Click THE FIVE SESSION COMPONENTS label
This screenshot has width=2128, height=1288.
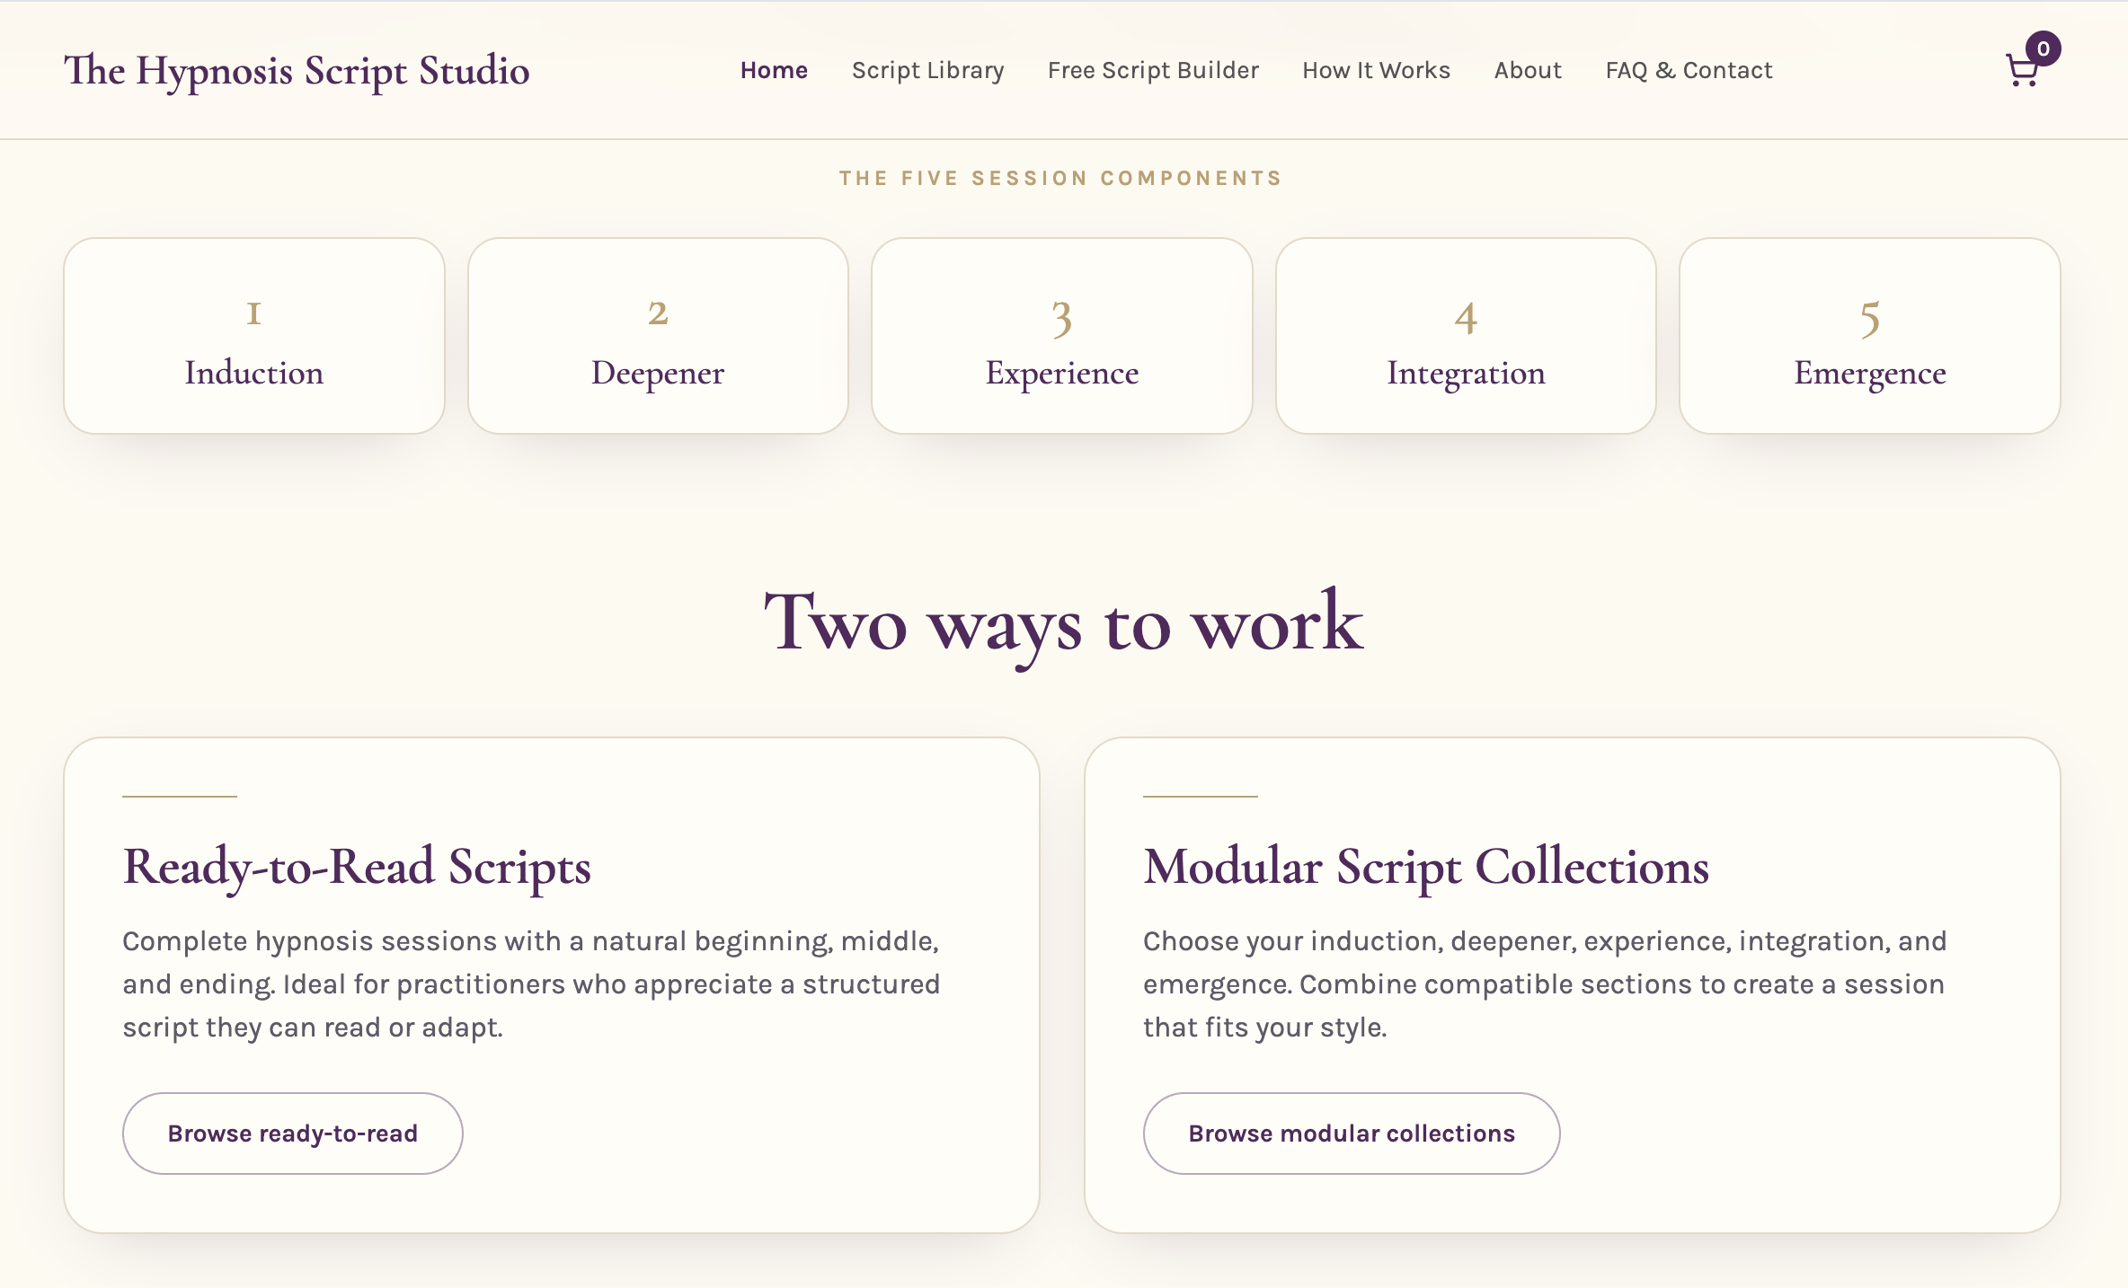[x=1061, y=178]
